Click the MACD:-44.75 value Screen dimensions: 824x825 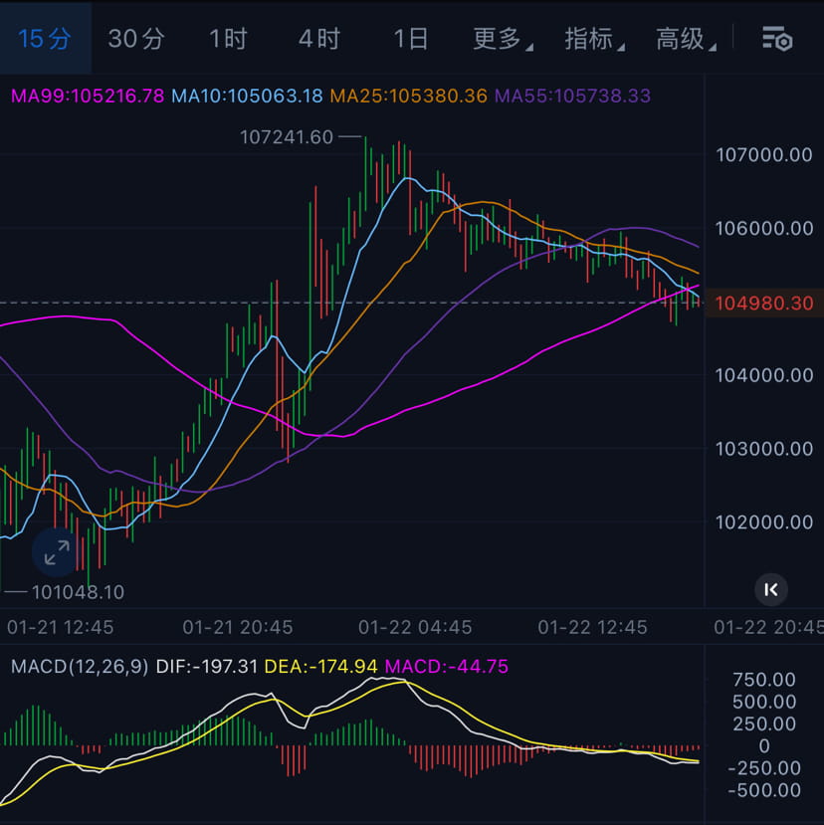(447, 667)
